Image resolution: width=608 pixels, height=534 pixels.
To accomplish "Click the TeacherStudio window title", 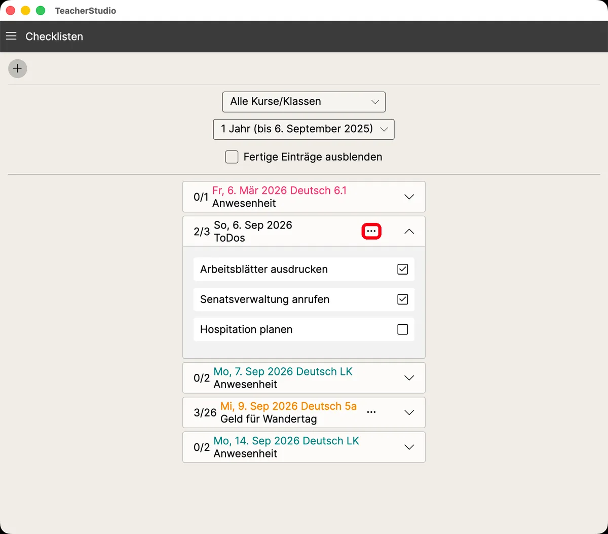I will pos(86,11).
